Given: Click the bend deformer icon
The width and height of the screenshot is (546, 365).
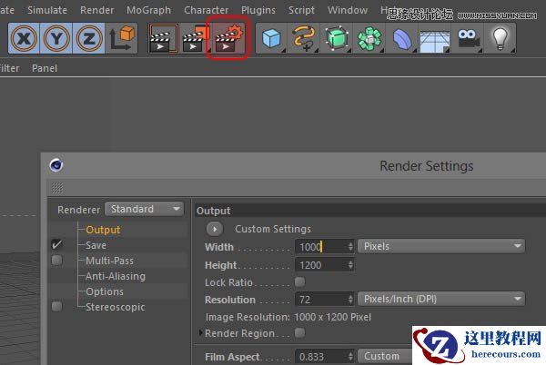Looking at the screenshot, I should (x=402, y=38).
